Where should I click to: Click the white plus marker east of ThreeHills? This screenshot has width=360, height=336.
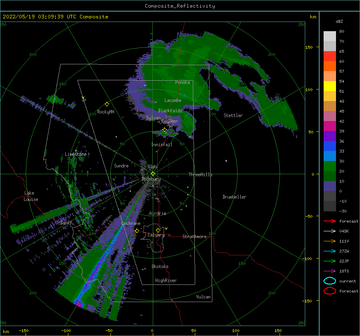(x=226, y=161)
